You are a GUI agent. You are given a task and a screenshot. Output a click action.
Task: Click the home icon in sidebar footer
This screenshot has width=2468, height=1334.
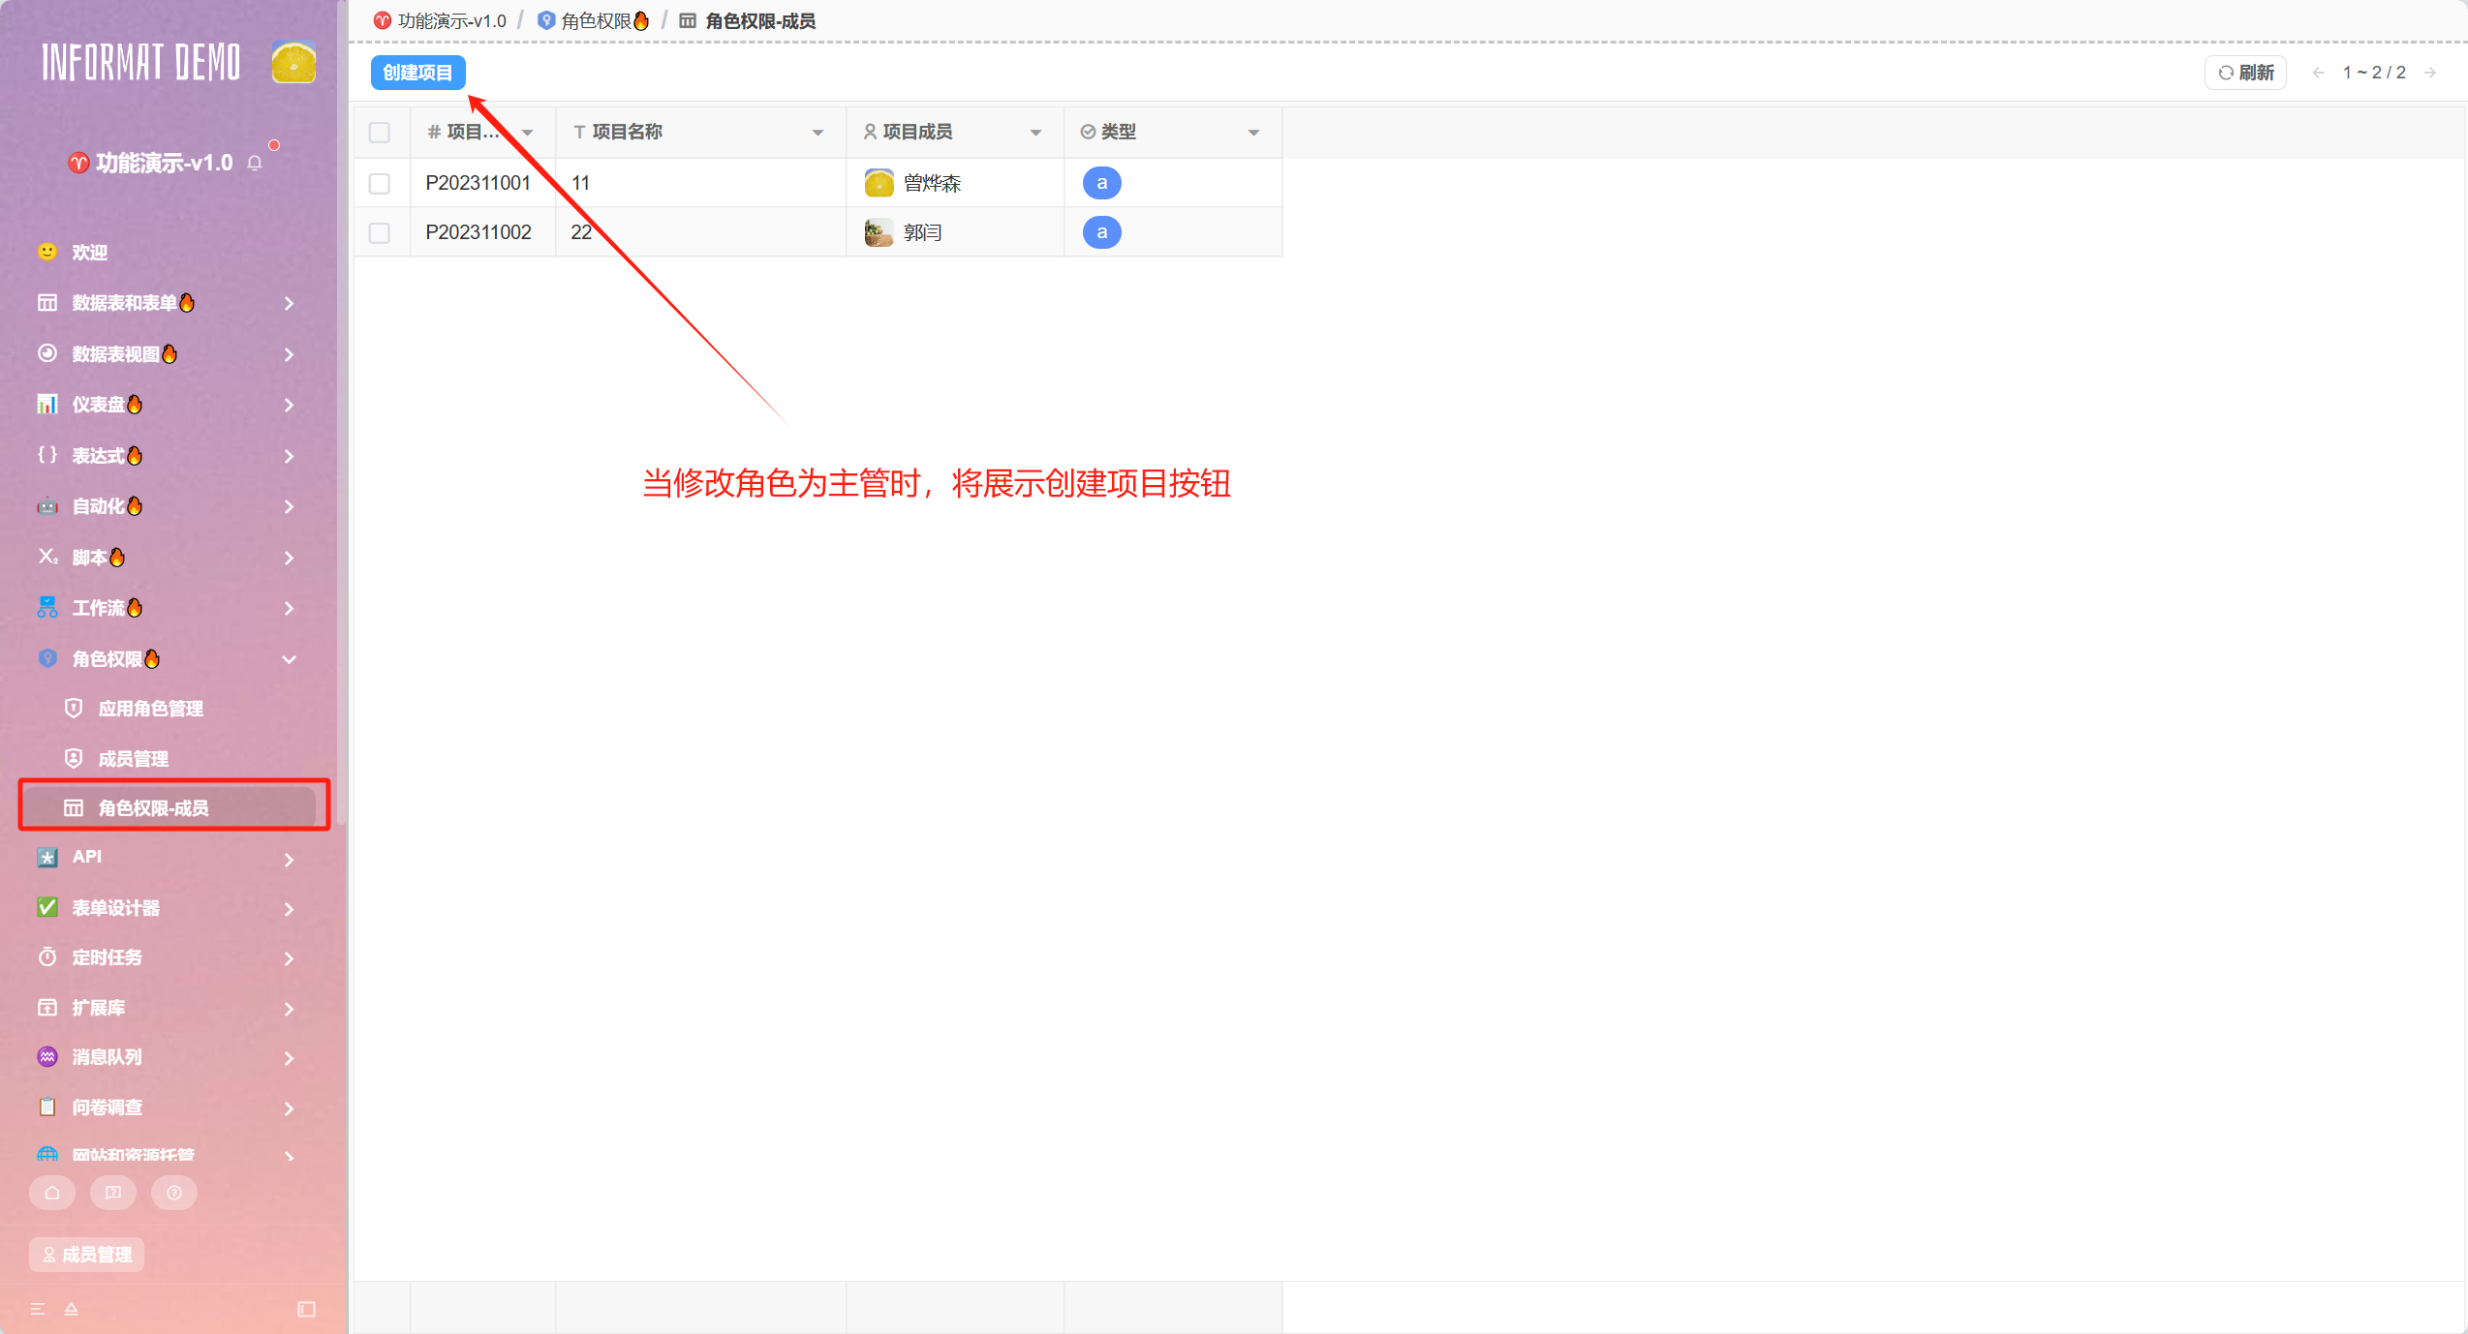(x=52, y=1193)
